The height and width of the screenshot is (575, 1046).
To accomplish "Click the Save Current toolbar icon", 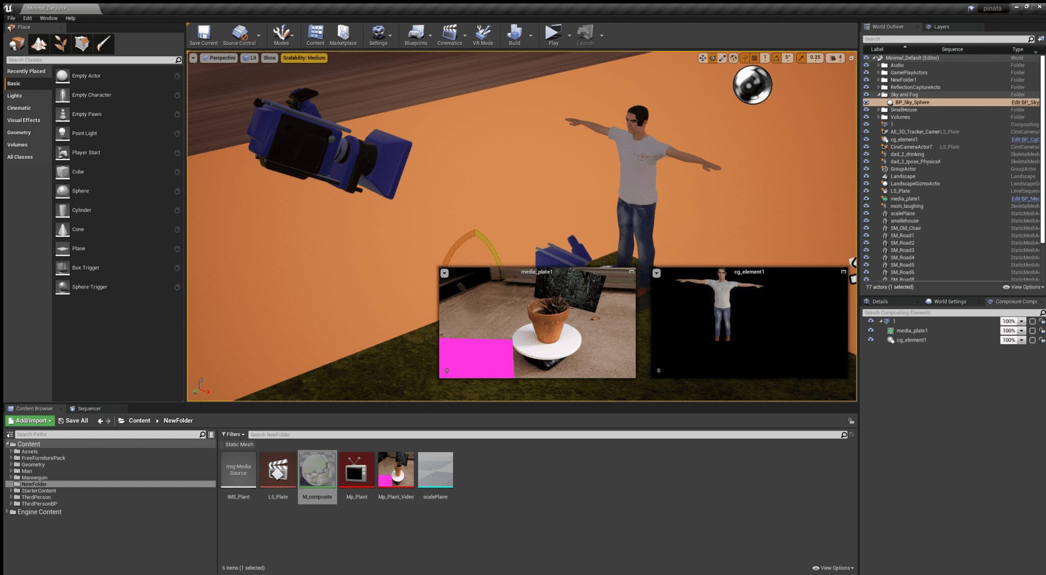I will (203, 35).
